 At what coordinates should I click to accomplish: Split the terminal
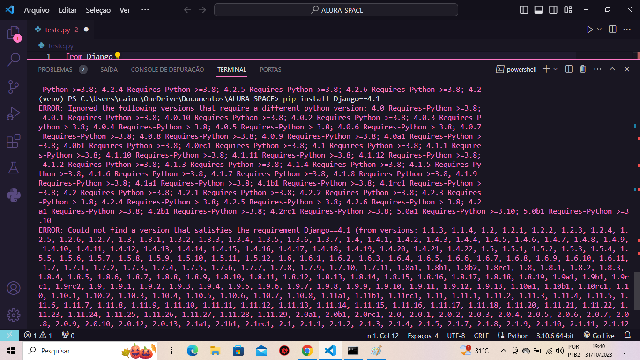[x=569, y=69]
